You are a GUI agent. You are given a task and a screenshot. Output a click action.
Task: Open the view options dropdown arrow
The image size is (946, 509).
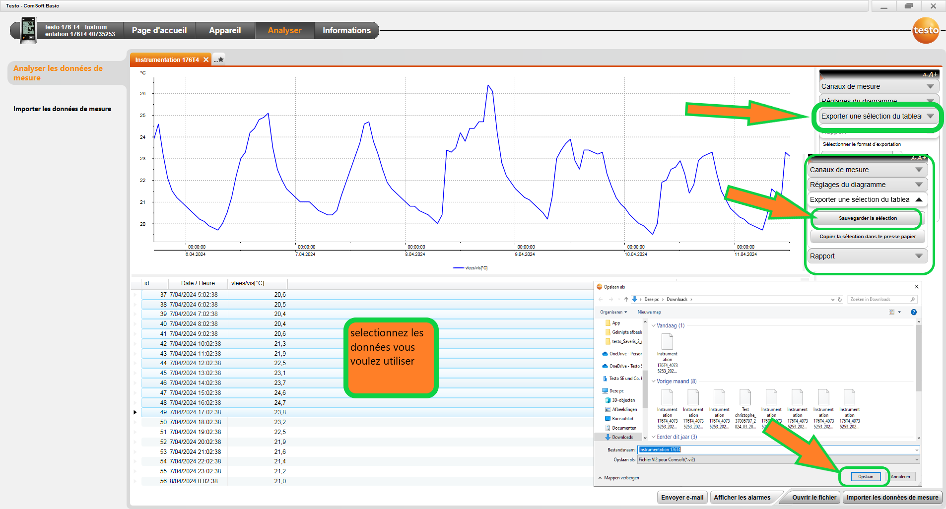click(x=899, y=312)
